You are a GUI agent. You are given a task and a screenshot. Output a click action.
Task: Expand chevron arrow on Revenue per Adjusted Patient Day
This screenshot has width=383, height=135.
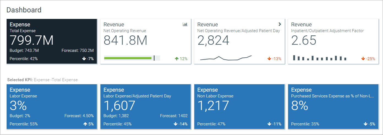tap(280, 24)
